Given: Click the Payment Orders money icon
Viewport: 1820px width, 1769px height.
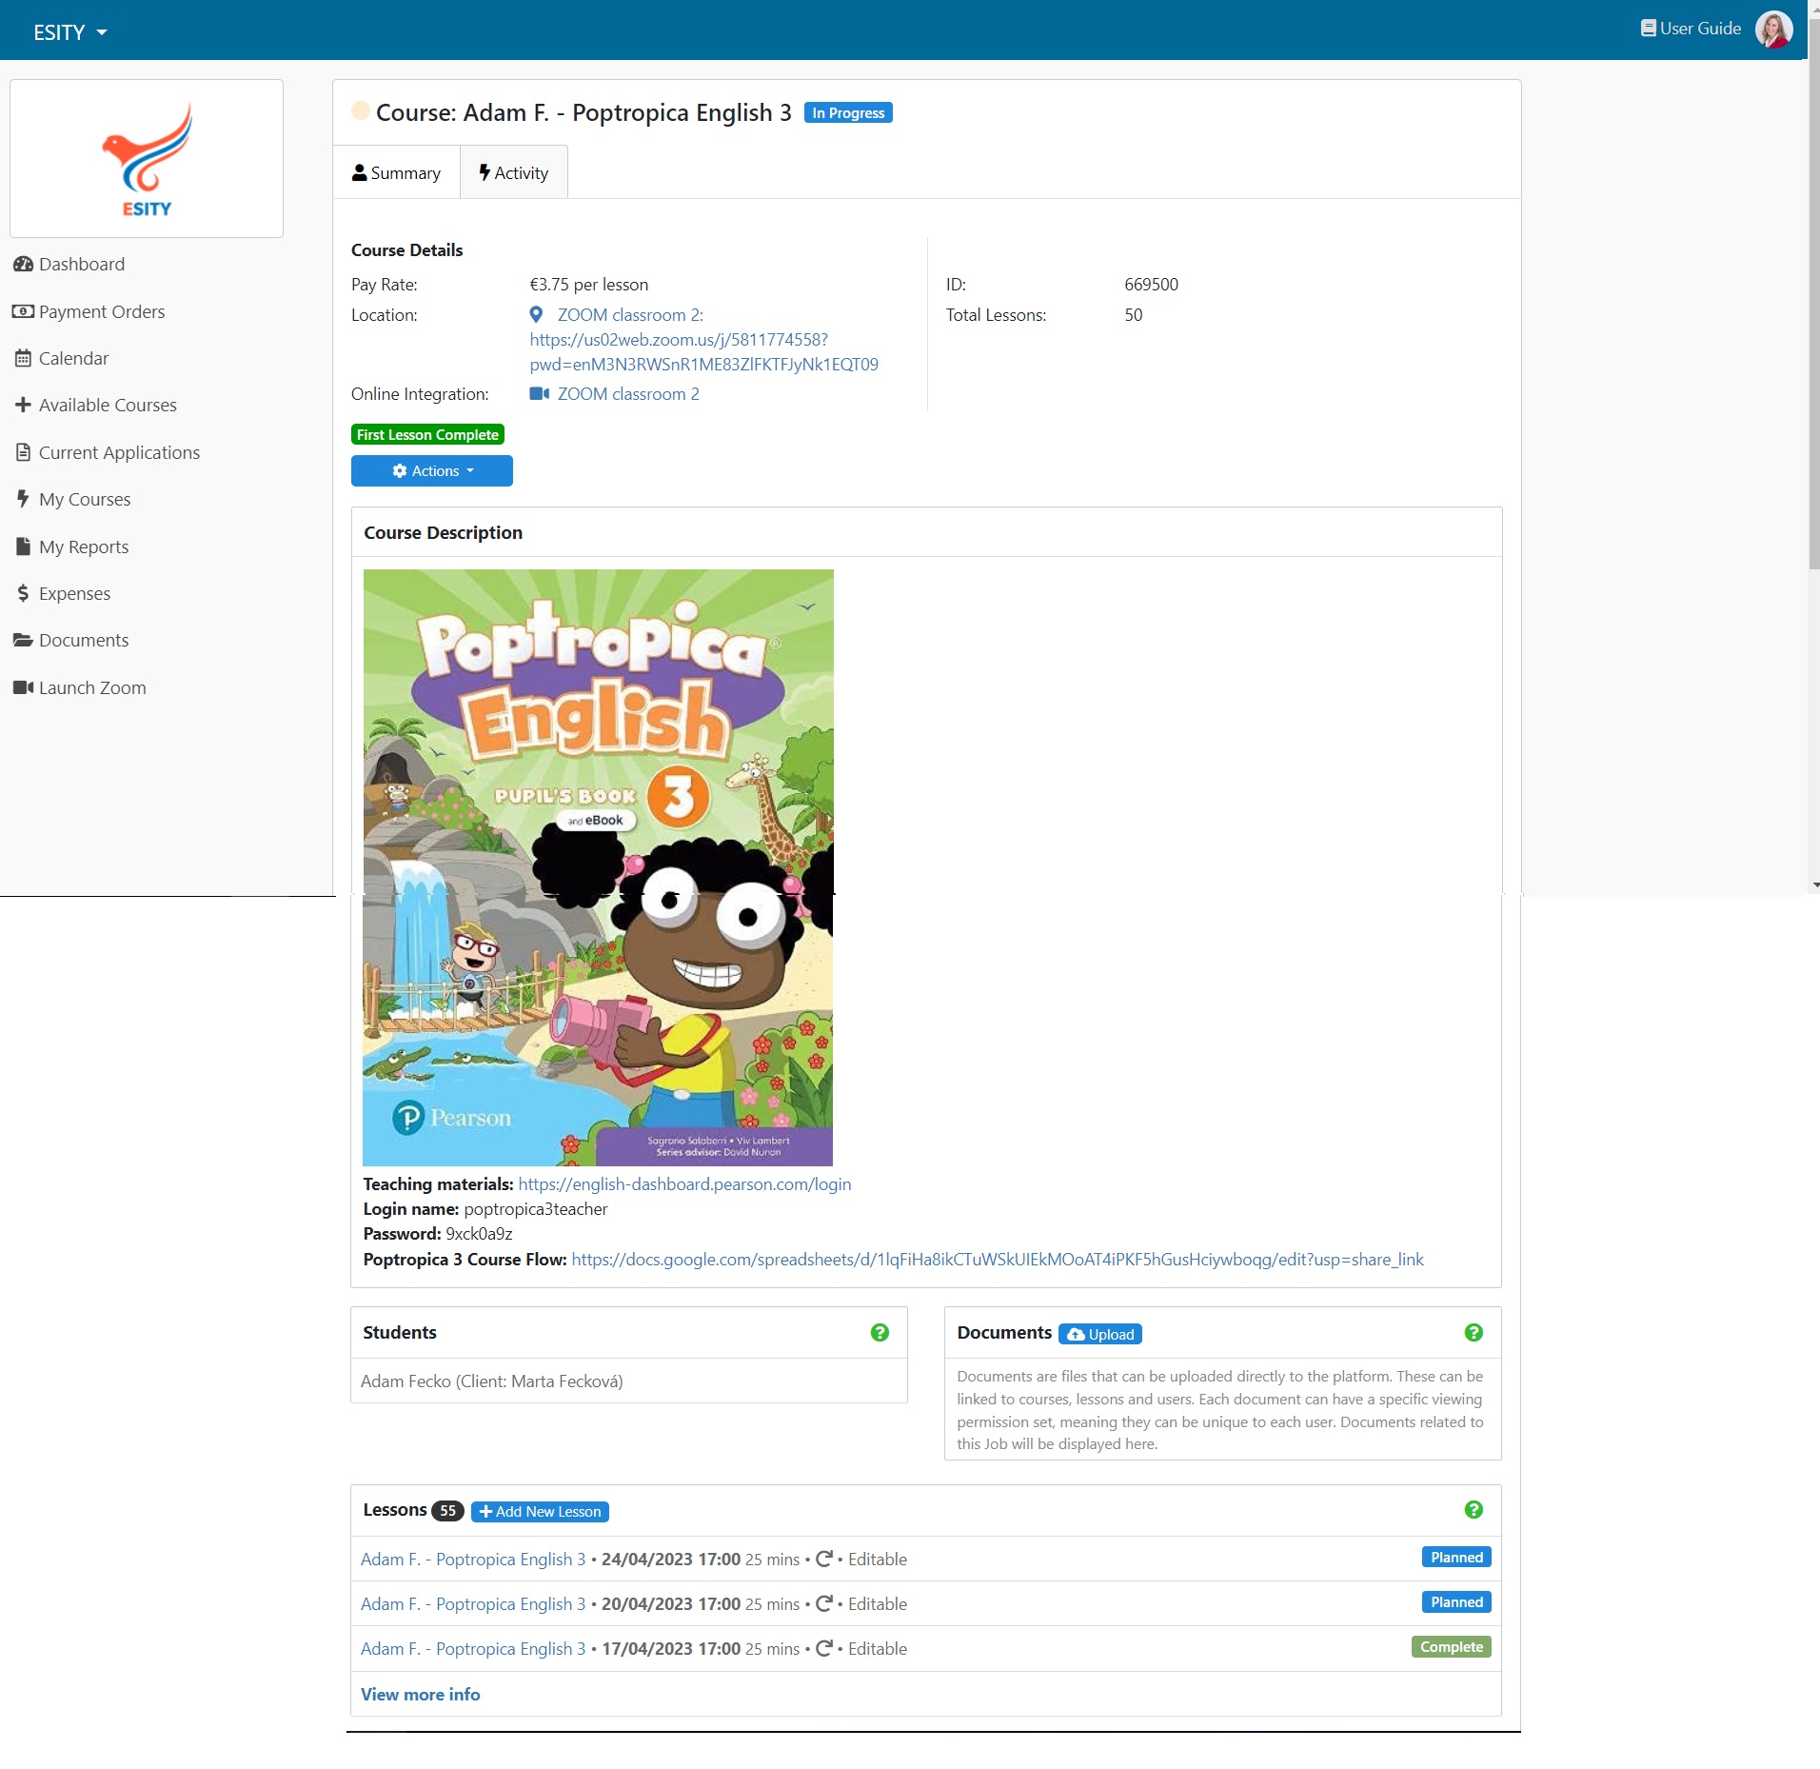Looking at the screenshot, I should coord(23,311).
